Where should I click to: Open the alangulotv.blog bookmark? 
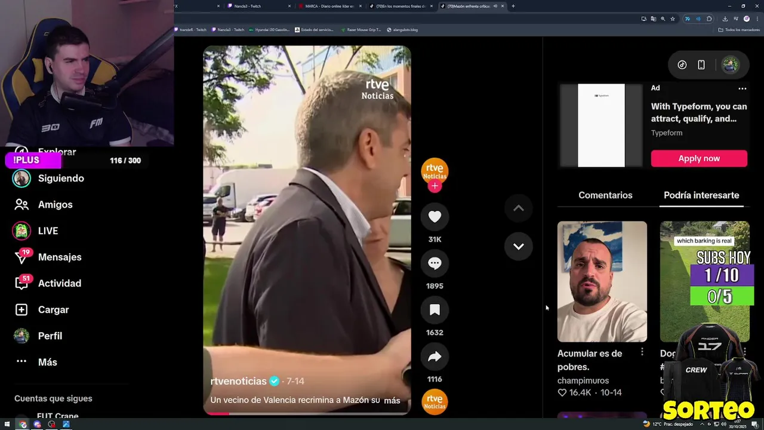402,30
